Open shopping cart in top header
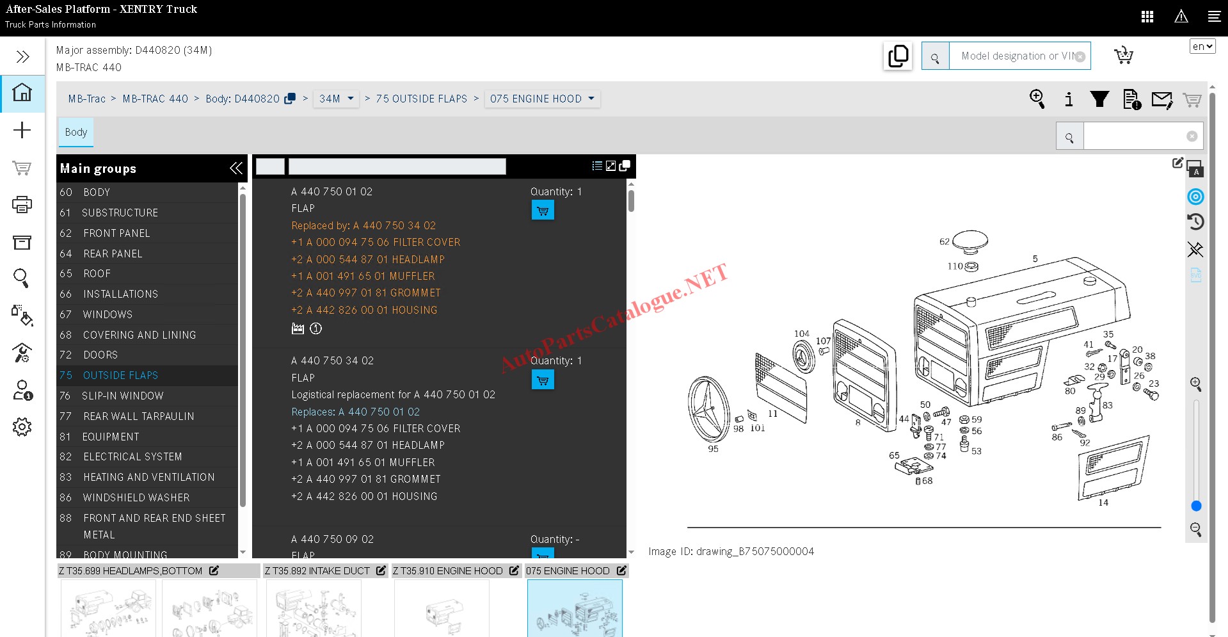This screenshot has height=637, width=1228. click(1123, 56)
